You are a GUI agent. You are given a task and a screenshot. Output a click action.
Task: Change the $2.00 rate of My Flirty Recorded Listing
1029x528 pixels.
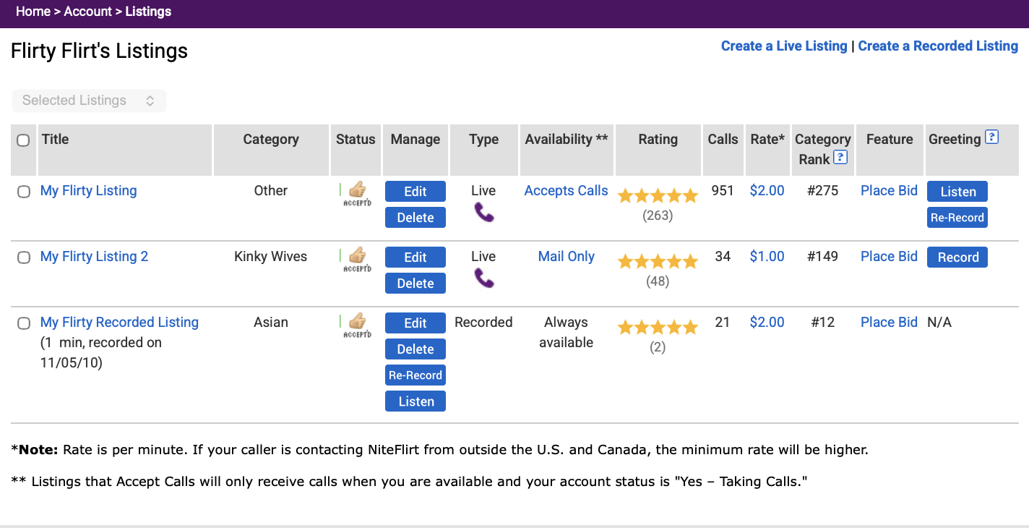click(x=767, y=323)
